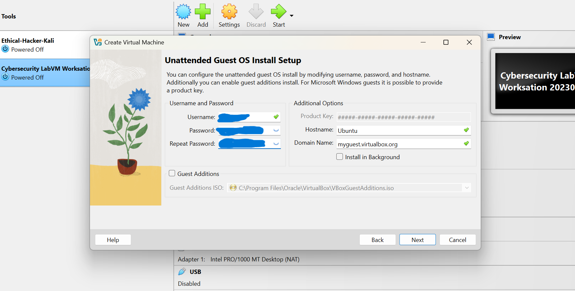Click the VM preview thumbnail

pos(535,81)
